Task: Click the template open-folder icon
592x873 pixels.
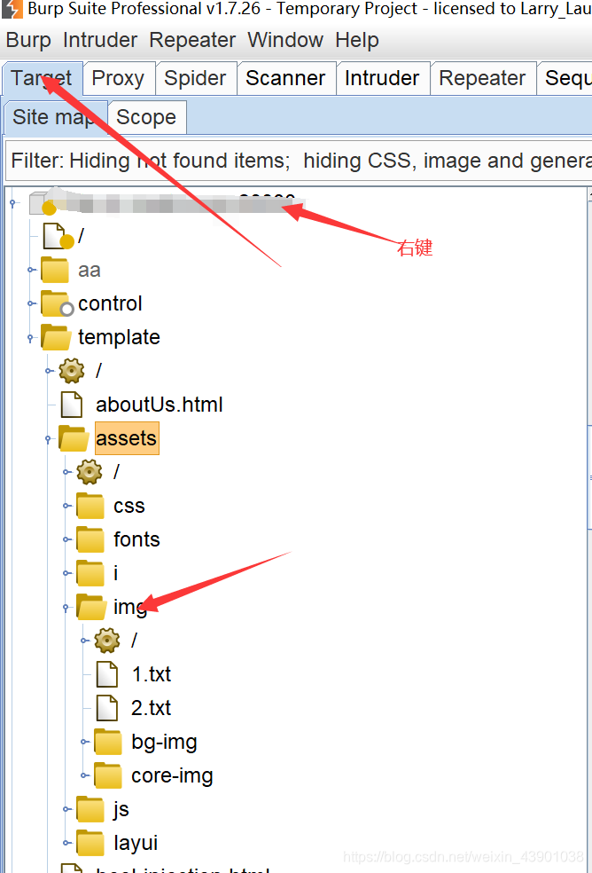Action: point(56,337)
